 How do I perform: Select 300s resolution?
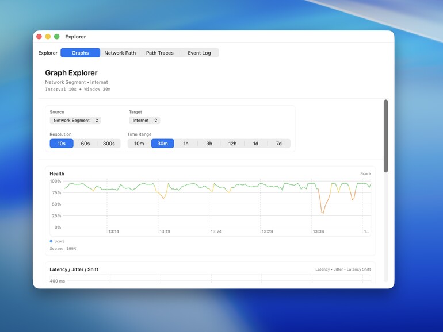tap(109, 144)
